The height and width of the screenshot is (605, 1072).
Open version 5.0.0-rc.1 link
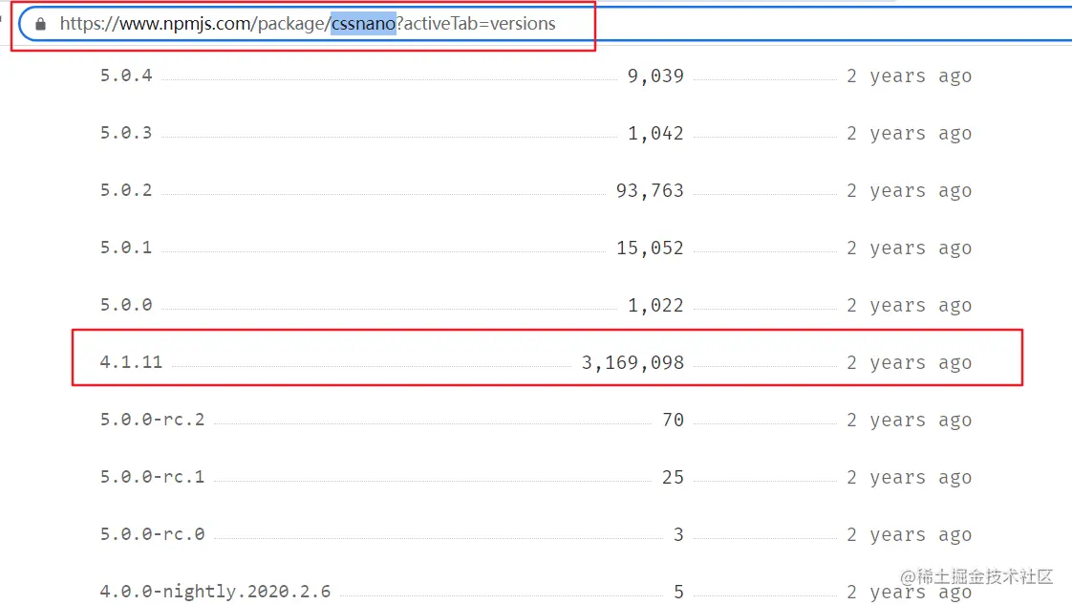(x=153, y=477)
